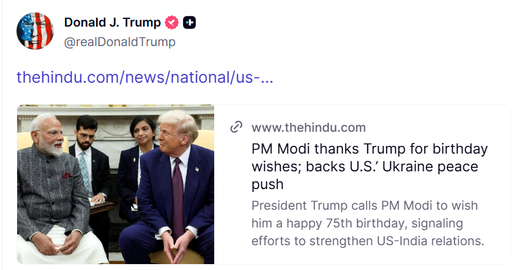Click the Donald J. Trump profile avatar
Screen dimensions: 524x270
tap(35, 31)
